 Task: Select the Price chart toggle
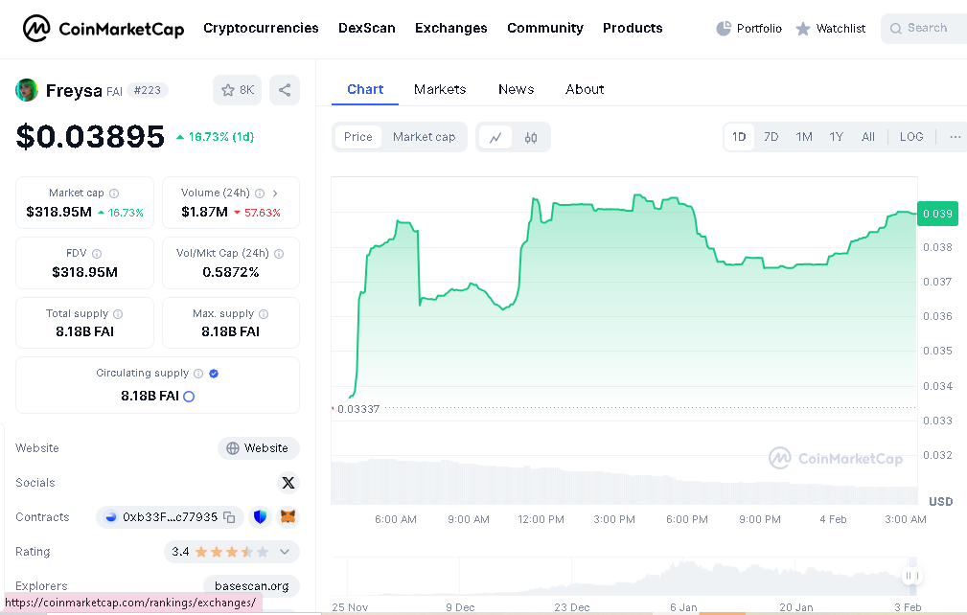(x=357, y=137)
